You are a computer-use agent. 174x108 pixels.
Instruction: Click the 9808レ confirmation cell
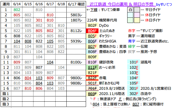[76, 83]
